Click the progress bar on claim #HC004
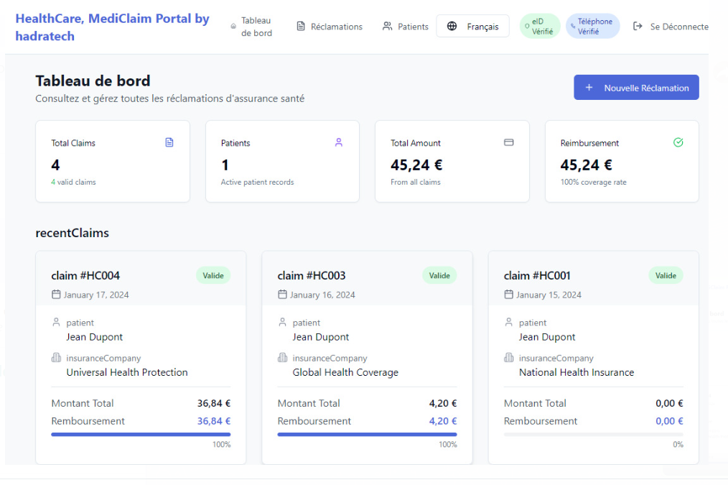The image size is (728, 485). point(141,434)
